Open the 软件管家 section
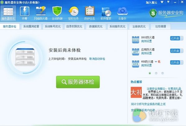The height and width of the screenshot is (126, 186). click(x=106, y=13)
